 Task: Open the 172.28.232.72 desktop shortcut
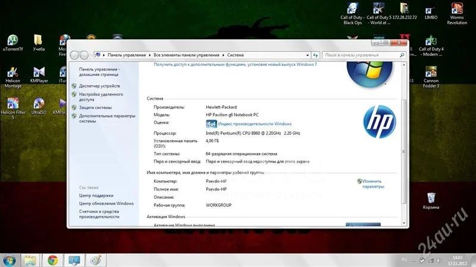[x=405, y=11]
